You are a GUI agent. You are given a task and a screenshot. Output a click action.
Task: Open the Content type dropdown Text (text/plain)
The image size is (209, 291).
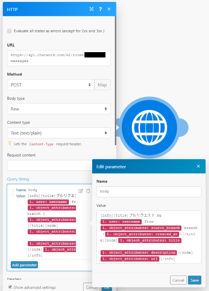pos(59,133)
